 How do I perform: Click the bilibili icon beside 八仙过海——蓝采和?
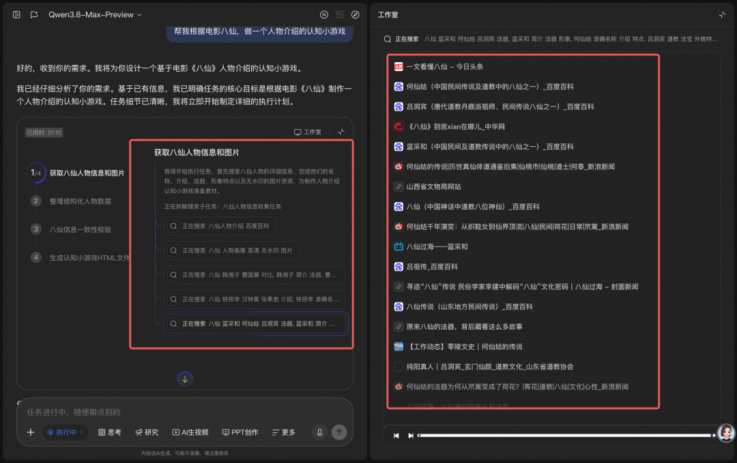click(399, 247)
